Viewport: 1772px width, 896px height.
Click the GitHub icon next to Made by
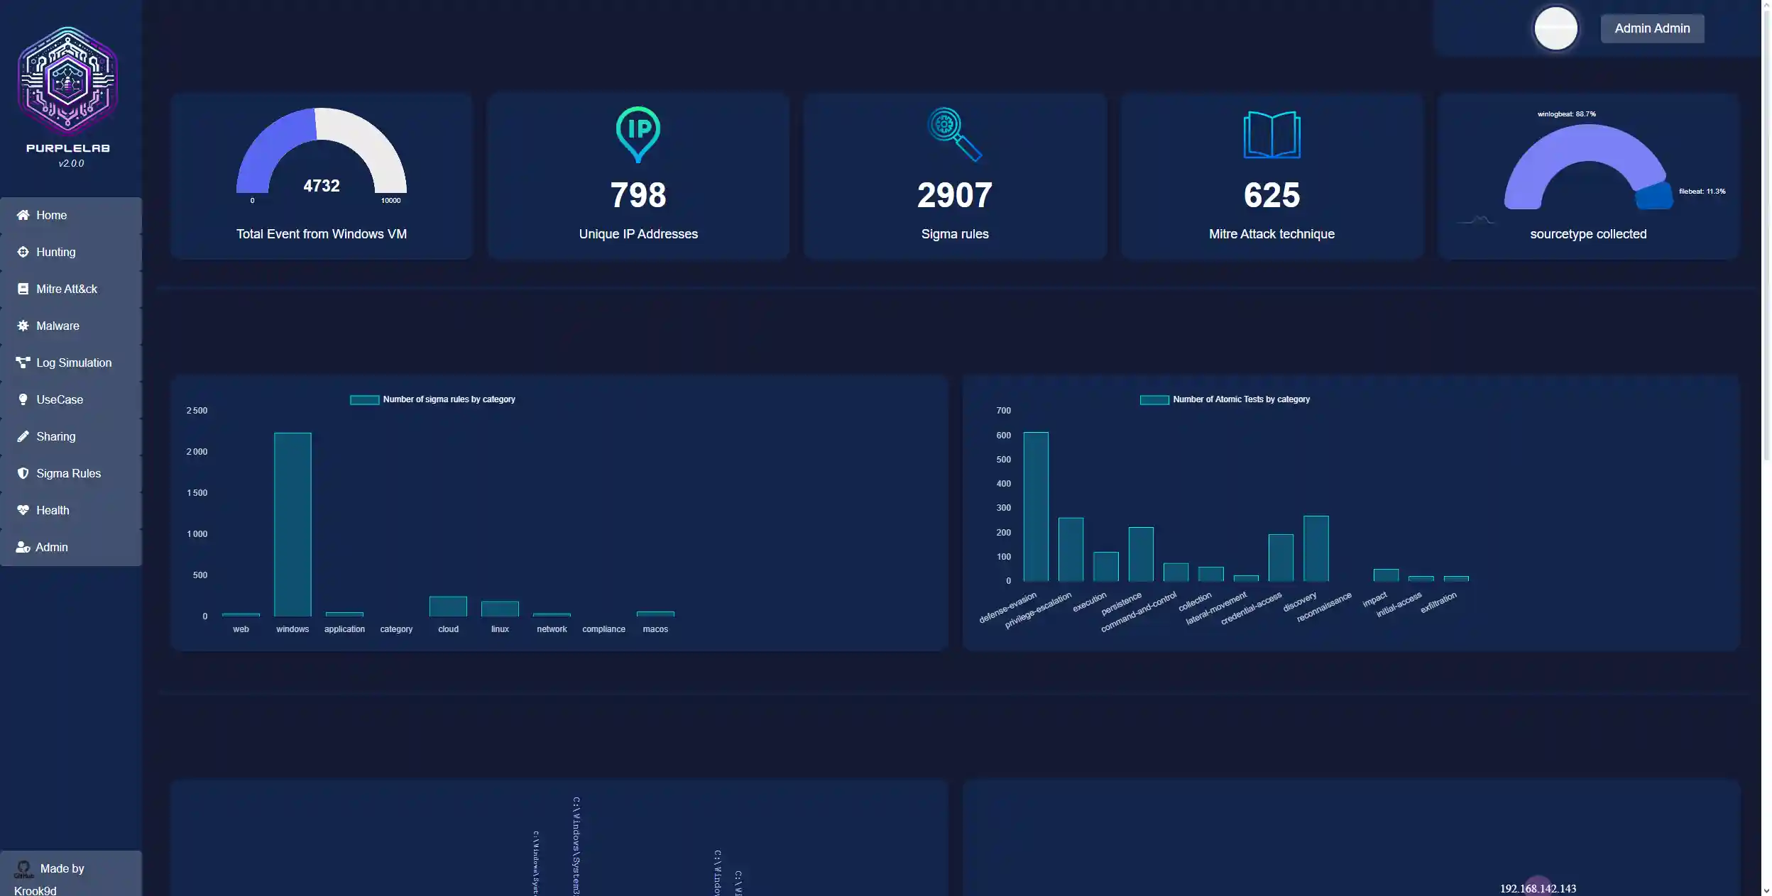click(x=25, y=867)
